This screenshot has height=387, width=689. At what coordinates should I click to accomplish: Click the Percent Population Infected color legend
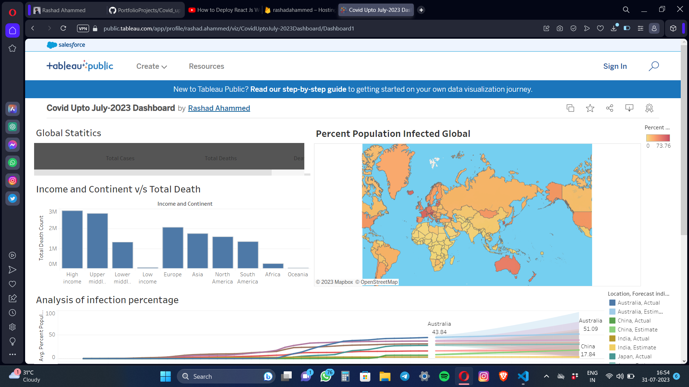click(658, 138)
